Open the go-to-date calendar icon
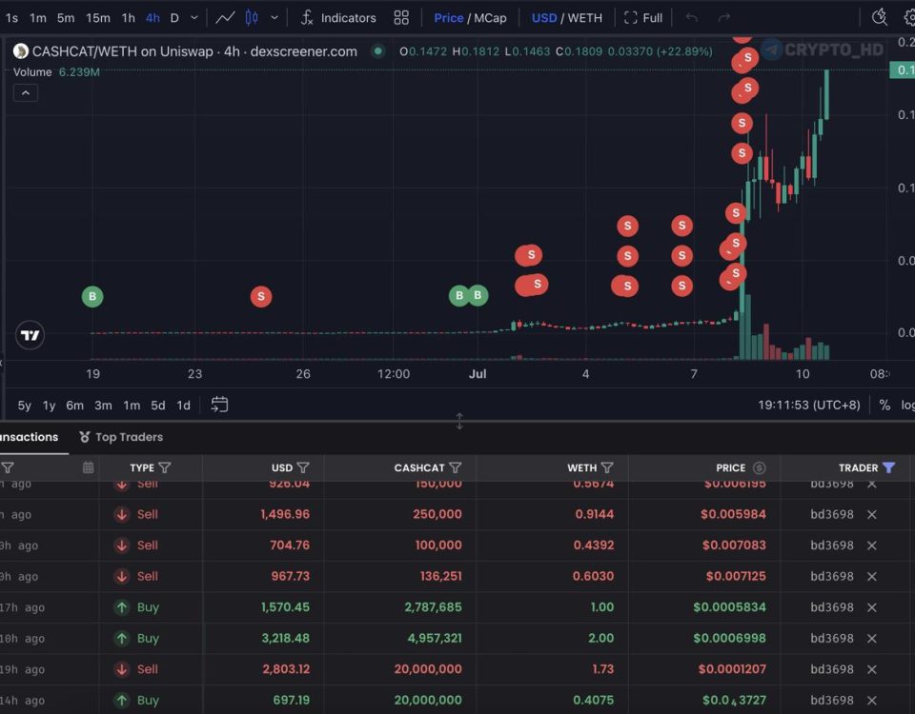The height and width of the screenshot is (714, 915). coord(219,405)
